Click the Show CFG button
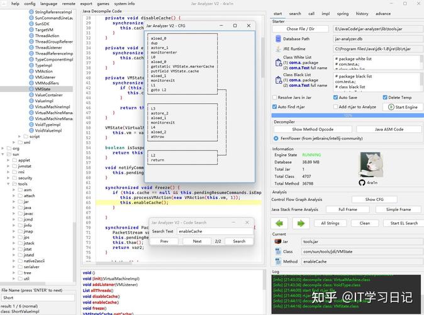The height and width of the screenshot is (315, 424). tap(374, 199)
